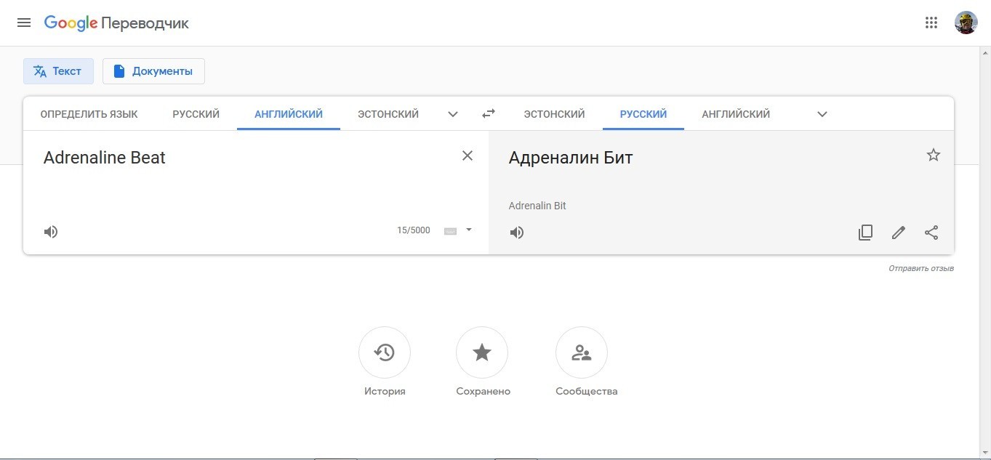Clear the source text with X

pyautogui.click(x=468, y=156)
